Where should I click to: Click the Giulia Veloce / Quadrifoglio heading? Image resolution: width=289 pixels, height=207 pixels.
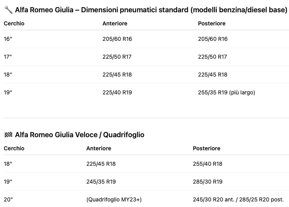tap(79, 135)
